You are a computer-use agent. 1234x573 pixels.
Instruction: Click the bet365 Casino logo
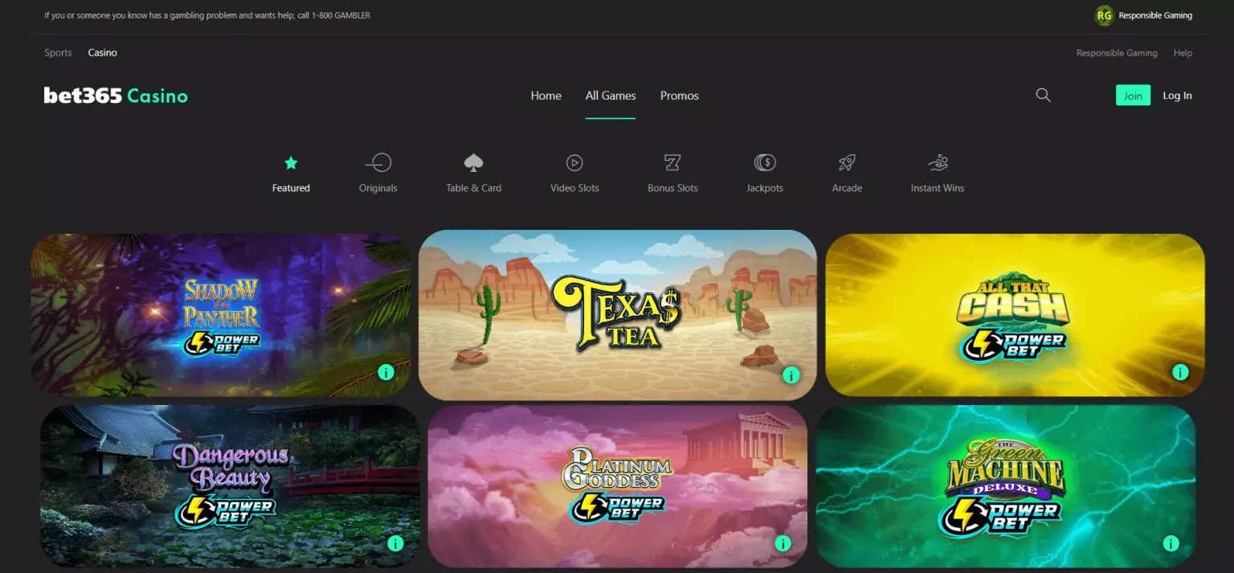(116, 96)
